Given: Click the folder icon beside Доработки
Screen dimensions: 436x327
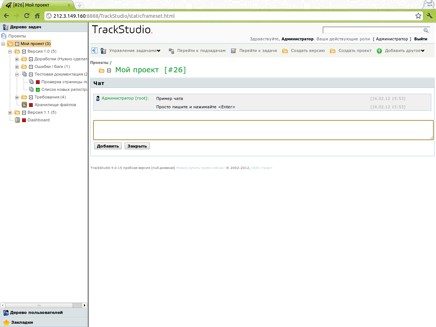Looking at the screenshot, I should (24, 59).
